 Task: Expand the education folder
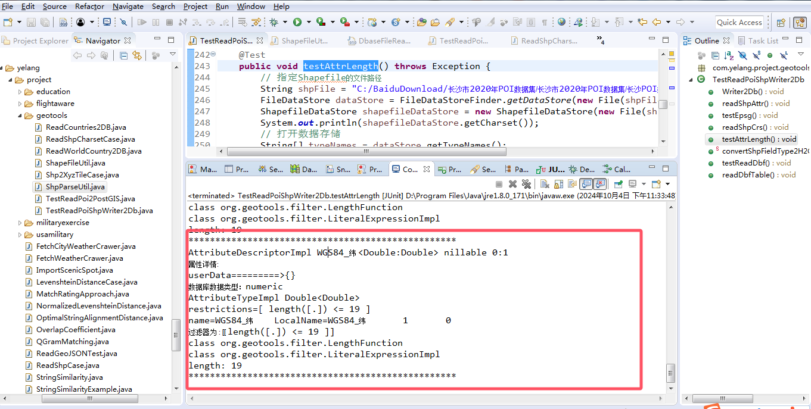[20, 92]
